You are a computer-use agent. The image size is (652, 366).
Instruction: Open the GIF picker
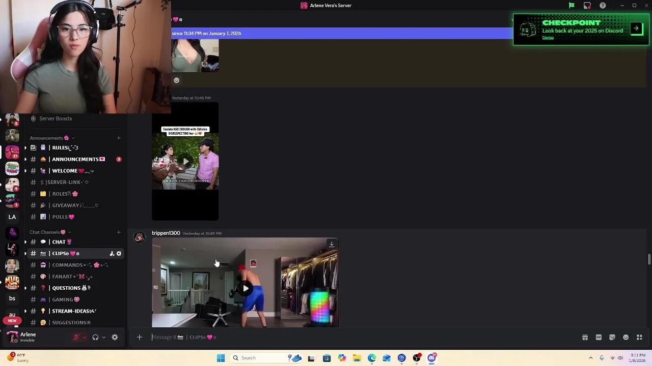[x=599, y=337]
